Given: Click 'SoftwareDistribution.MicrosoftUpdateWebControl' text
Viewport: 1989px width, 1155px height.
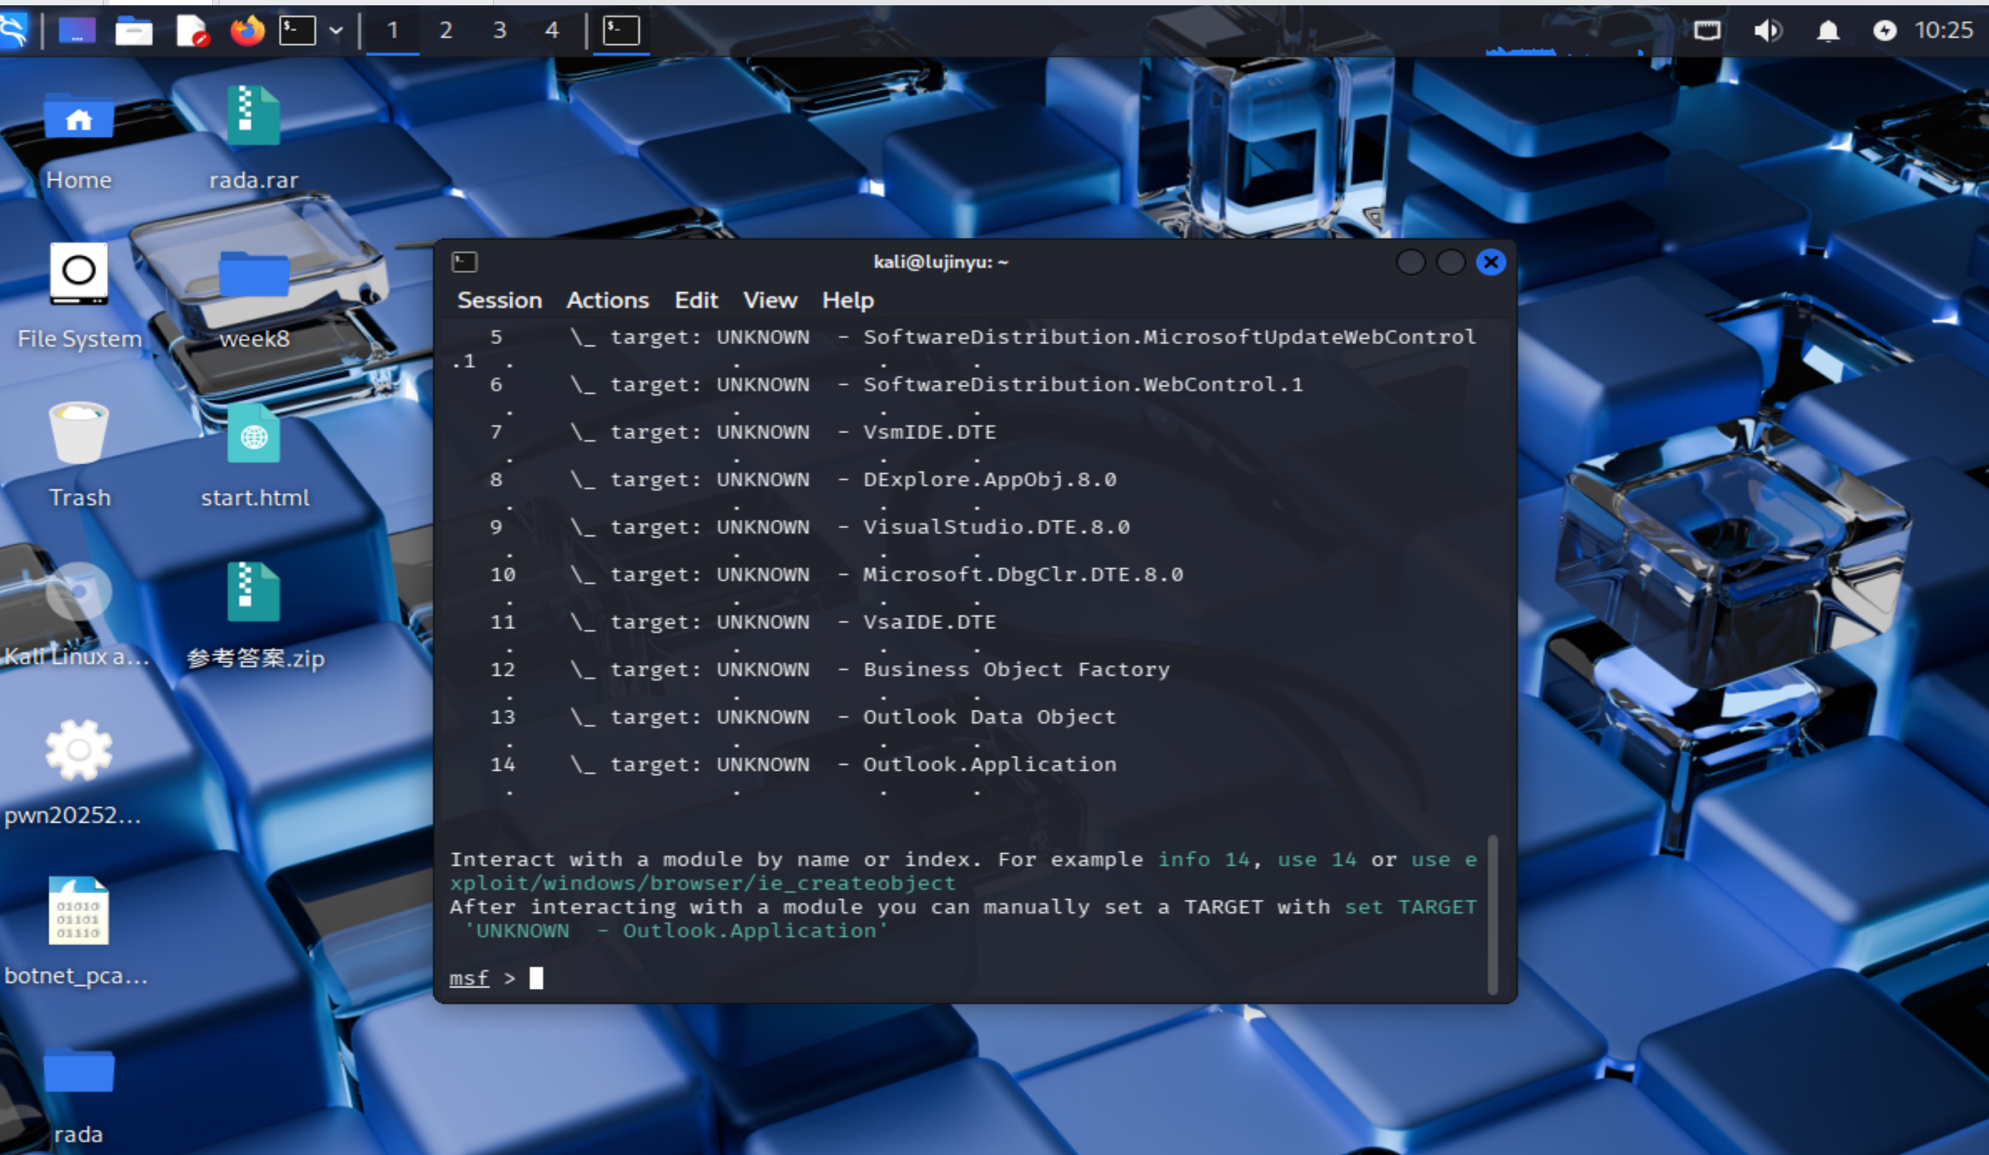Looking at the screenshot, I should pos(1170,337).
